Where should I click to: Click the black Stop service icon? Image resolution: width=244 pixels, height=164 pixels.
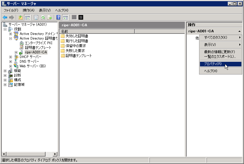click(81, 17)
